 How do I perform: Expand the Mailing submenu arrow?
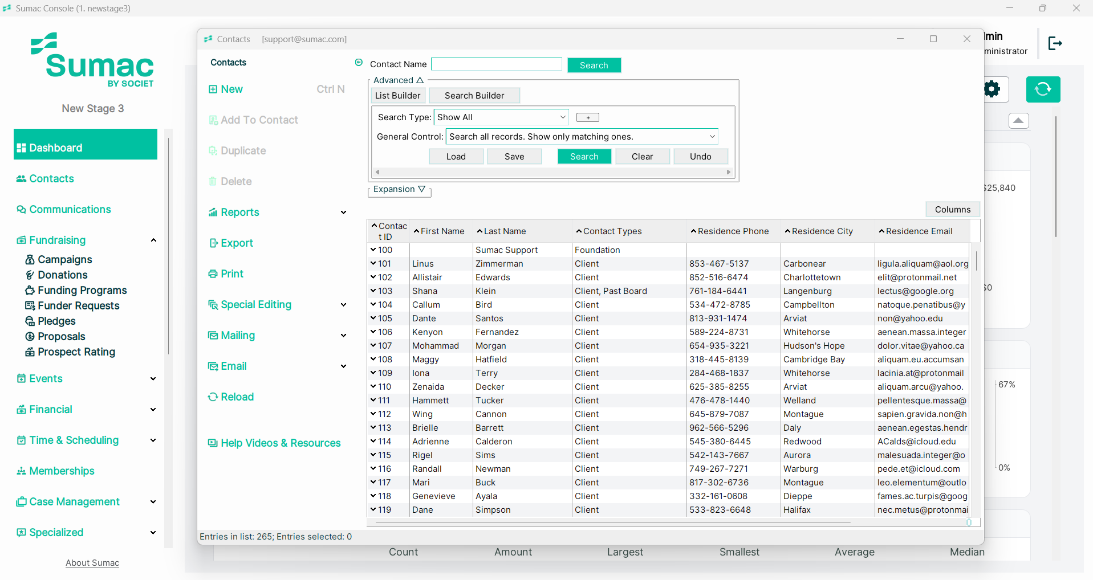pos(343,336)
